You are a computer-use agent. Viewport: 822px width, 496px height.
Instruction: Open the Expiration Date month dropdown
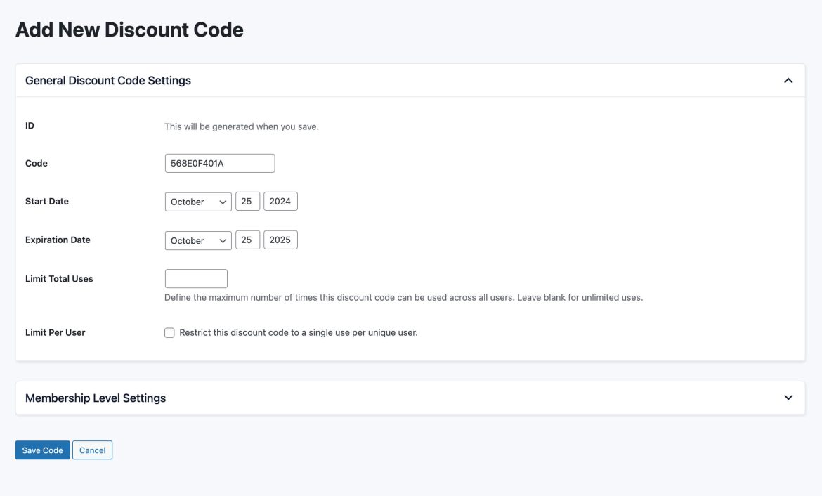(197, 240)
